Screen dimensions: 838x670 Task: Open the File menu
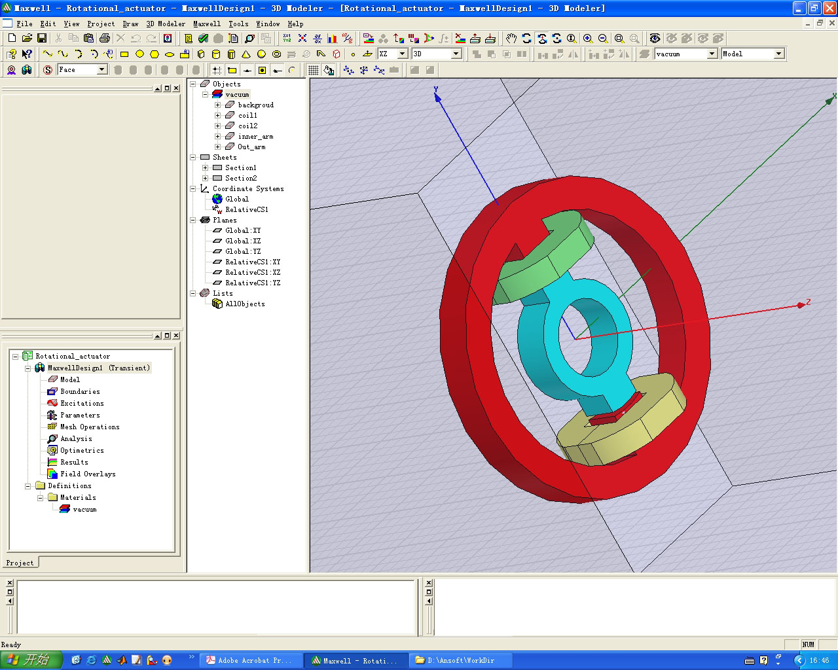point(24,24)
